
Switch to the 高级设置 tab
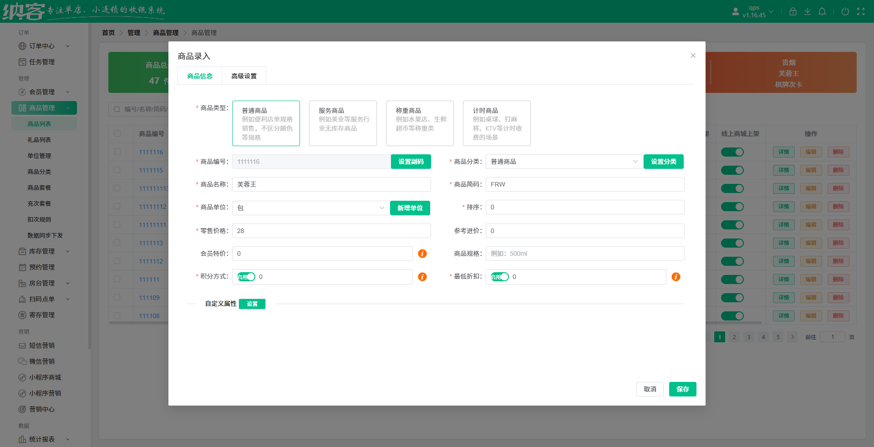pos(244,76)
